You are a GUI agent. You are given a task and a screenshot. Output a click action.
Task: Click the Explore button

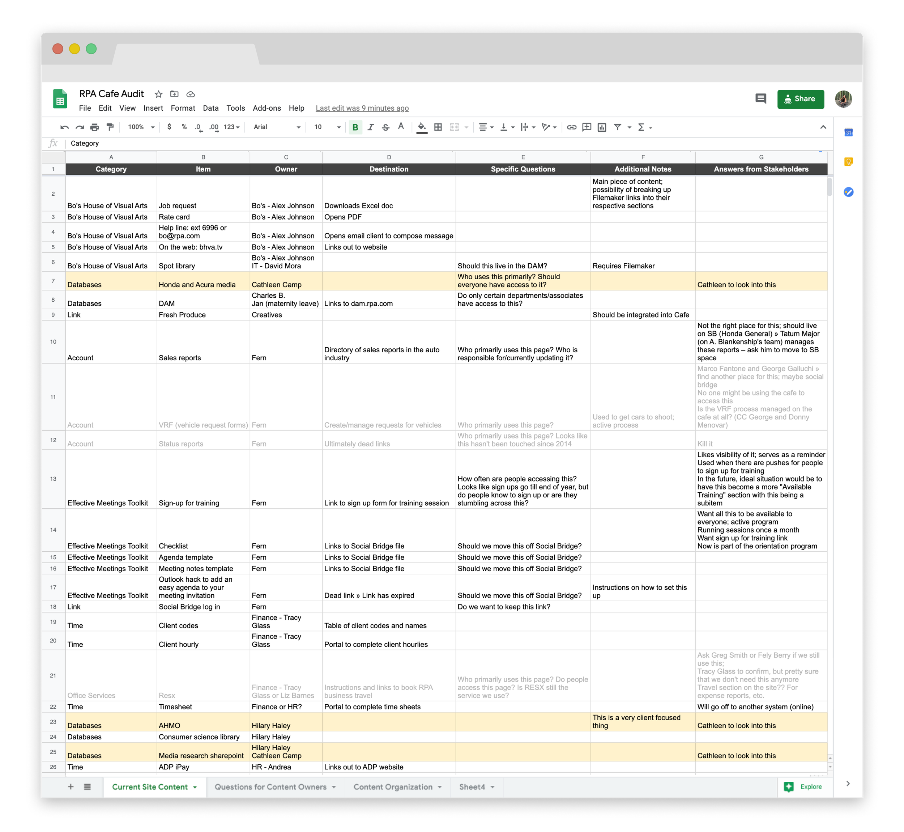pyautogui.click(x=805, y=786)
